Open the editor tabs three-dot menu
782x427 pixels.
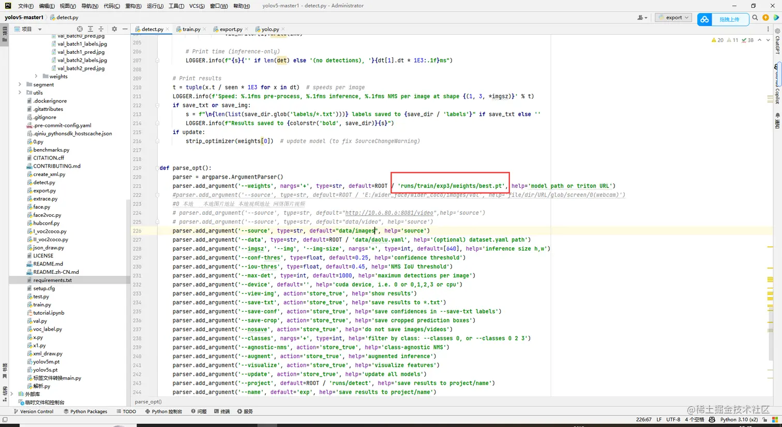768,30
